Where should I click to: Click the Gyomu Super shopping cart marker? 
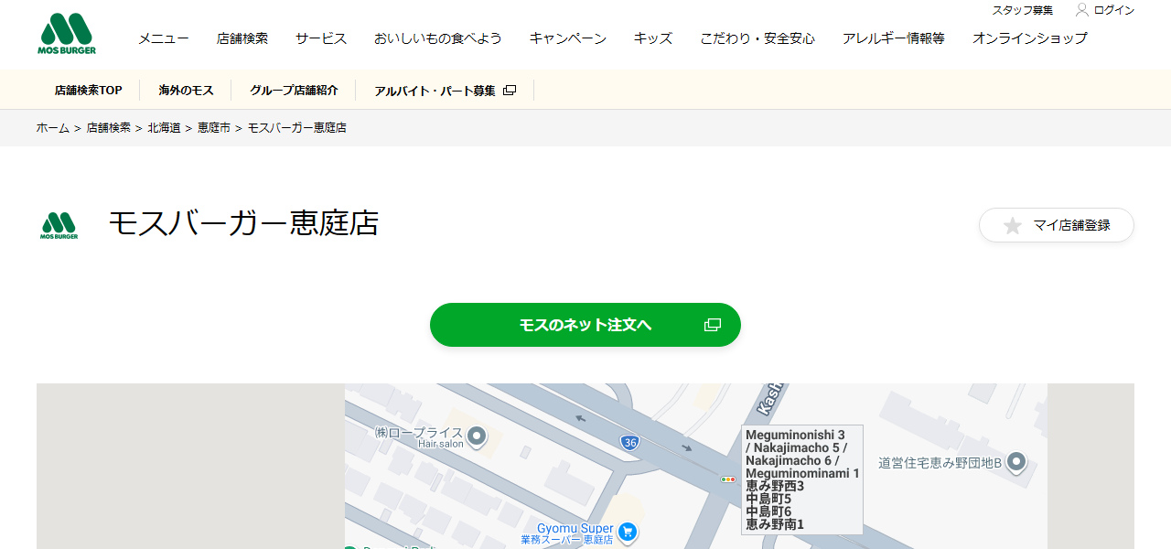pyautogui.click(x=627, y=532)
